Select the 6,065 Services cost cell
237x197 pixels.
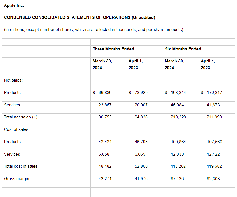coord(140,154)
